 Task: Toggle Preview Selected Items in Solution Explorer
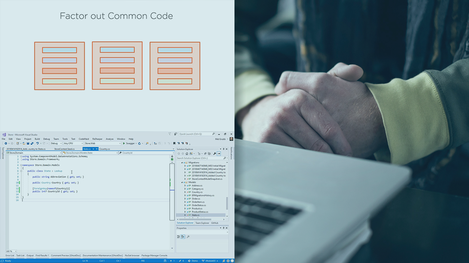[x=219, y=154]
